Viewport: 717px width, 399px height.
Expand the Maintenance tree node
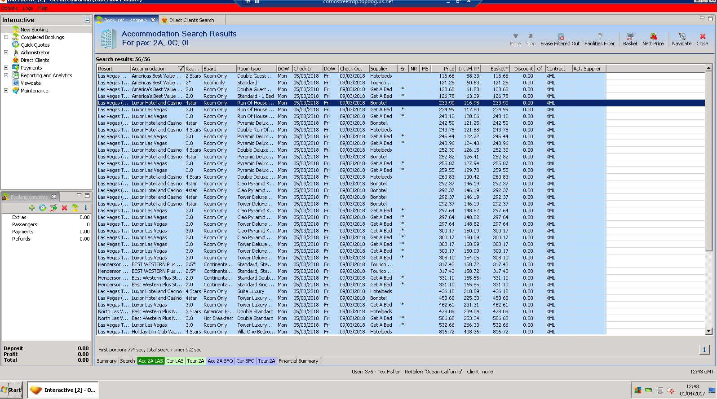pyautogui.click(x=6, y=91)
